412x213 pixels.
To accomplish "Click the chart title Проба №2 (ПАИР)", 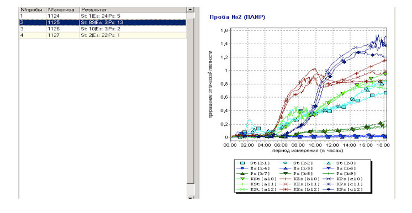I will (237, 17).
